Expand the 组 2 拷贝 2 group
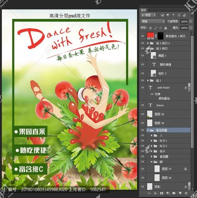The image size is (197, 198). tap(148, 43)
